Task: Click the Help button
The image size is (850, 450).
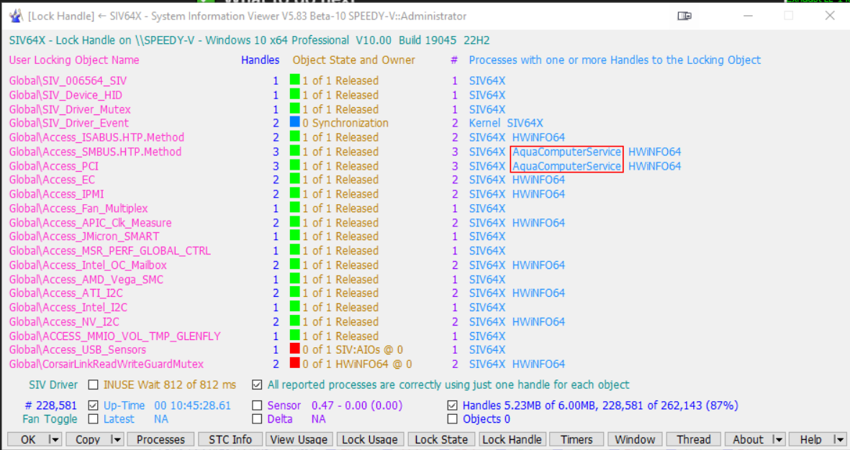Action: point(810,440)
